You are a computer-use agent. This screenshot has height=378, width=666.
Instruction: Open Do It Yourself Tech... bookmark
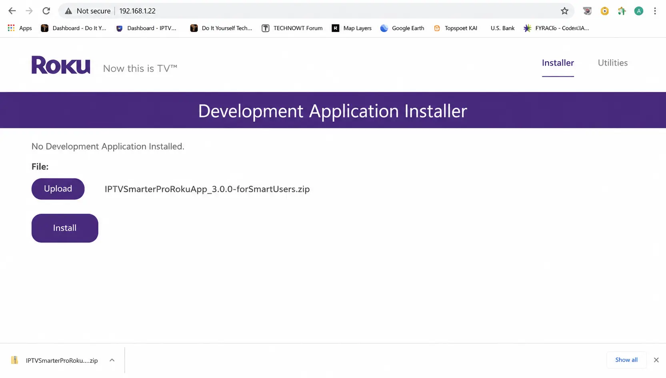point(221,28)
